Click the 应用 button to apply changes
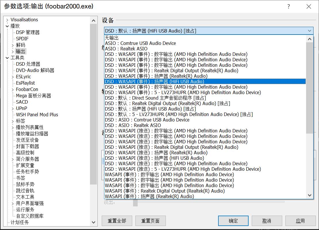 pyautogui.click(x=301, y=221)
